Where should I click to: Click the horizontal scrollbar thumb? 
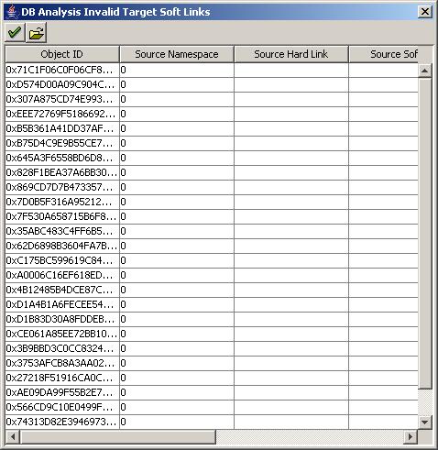tap(118, 436)
